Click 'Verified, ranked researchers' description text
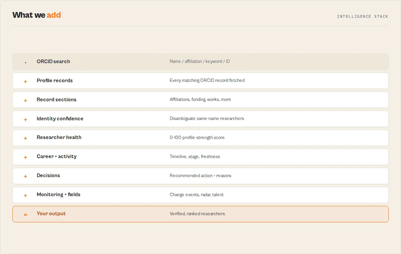The width and height of the screenshot is (401, 254). point(197,214)
